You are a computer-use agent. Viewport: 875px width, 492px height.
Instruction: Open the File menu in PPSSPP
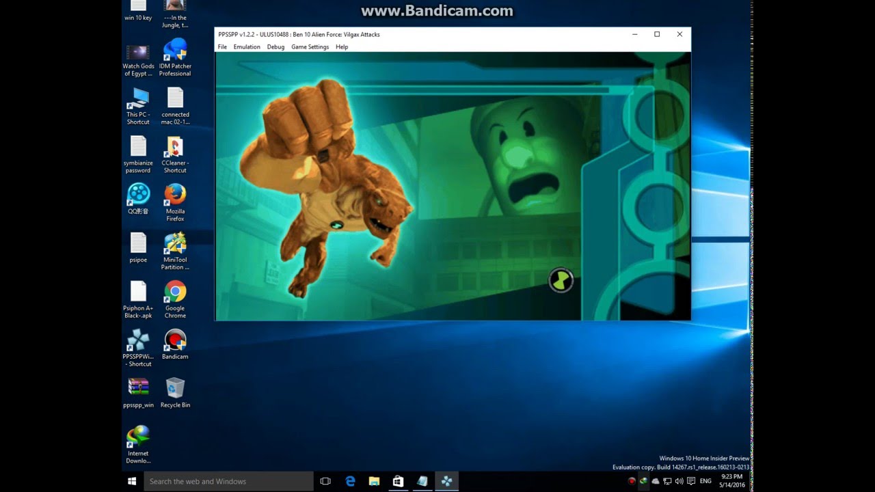pyautogui.click(x=222, y=46)
